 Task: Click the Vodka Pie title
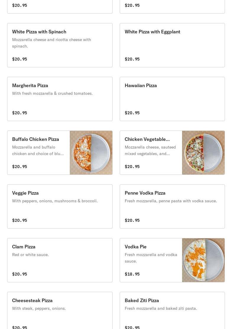click(x=135, y=247)
